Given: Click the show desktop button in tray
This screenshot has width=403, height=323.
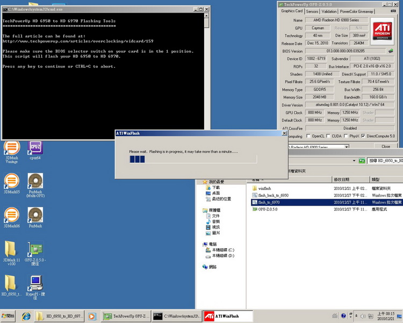Looking at the screenshot, I should 400,316.
